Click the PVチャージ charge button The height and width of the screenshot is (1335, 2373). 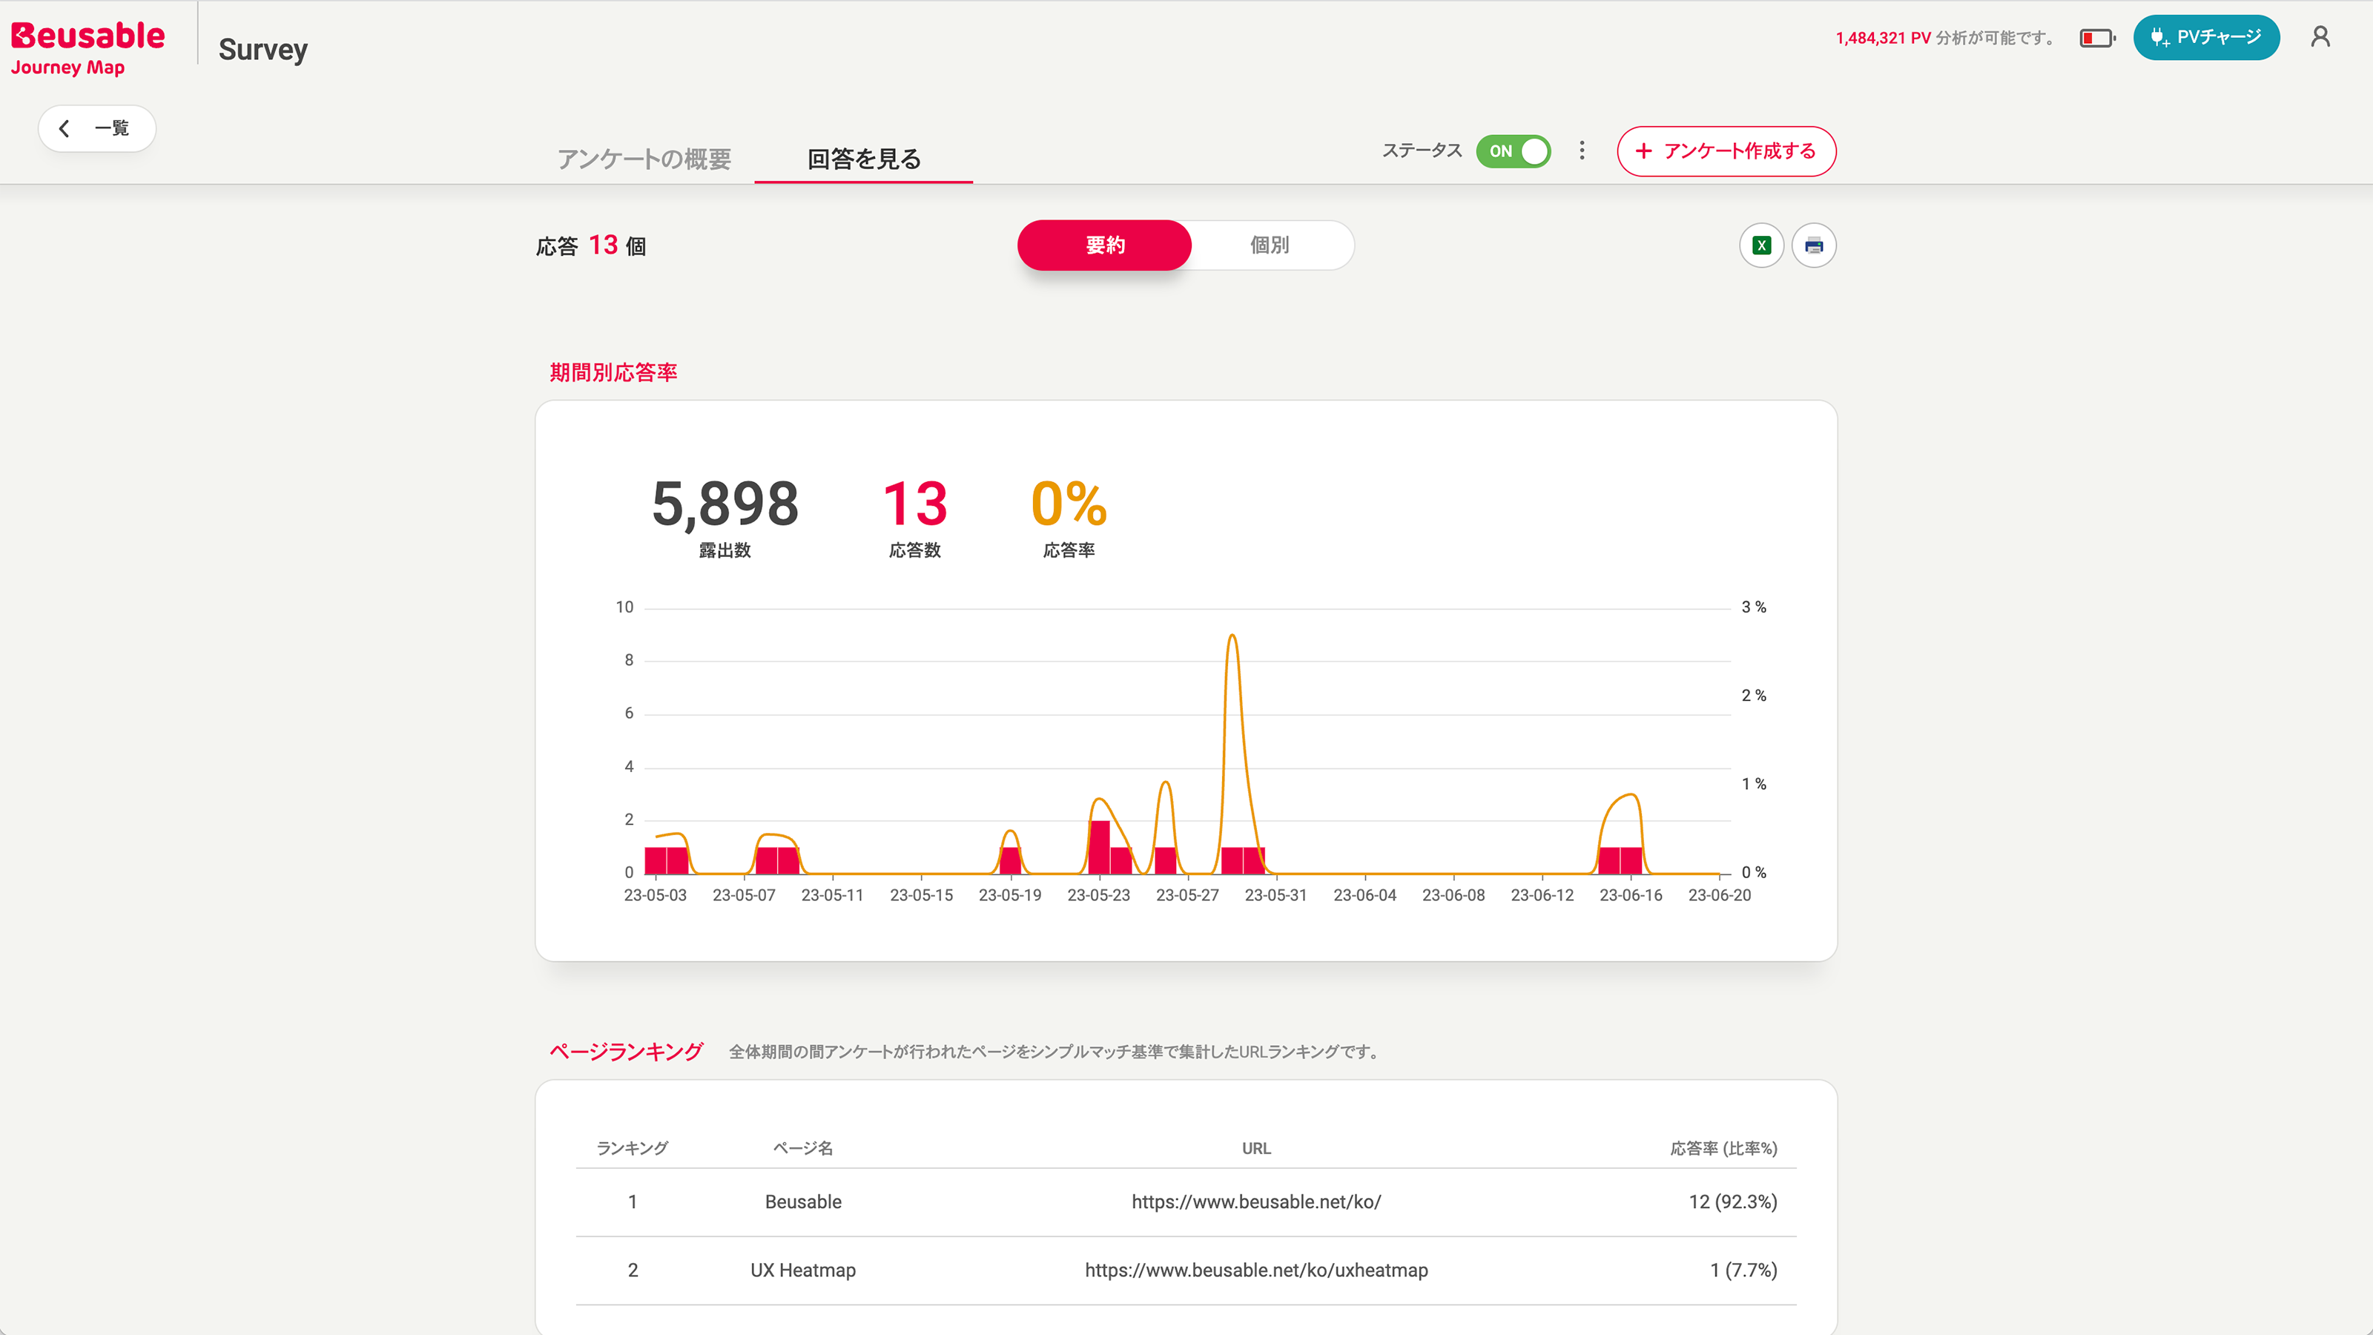(2205, 37)
